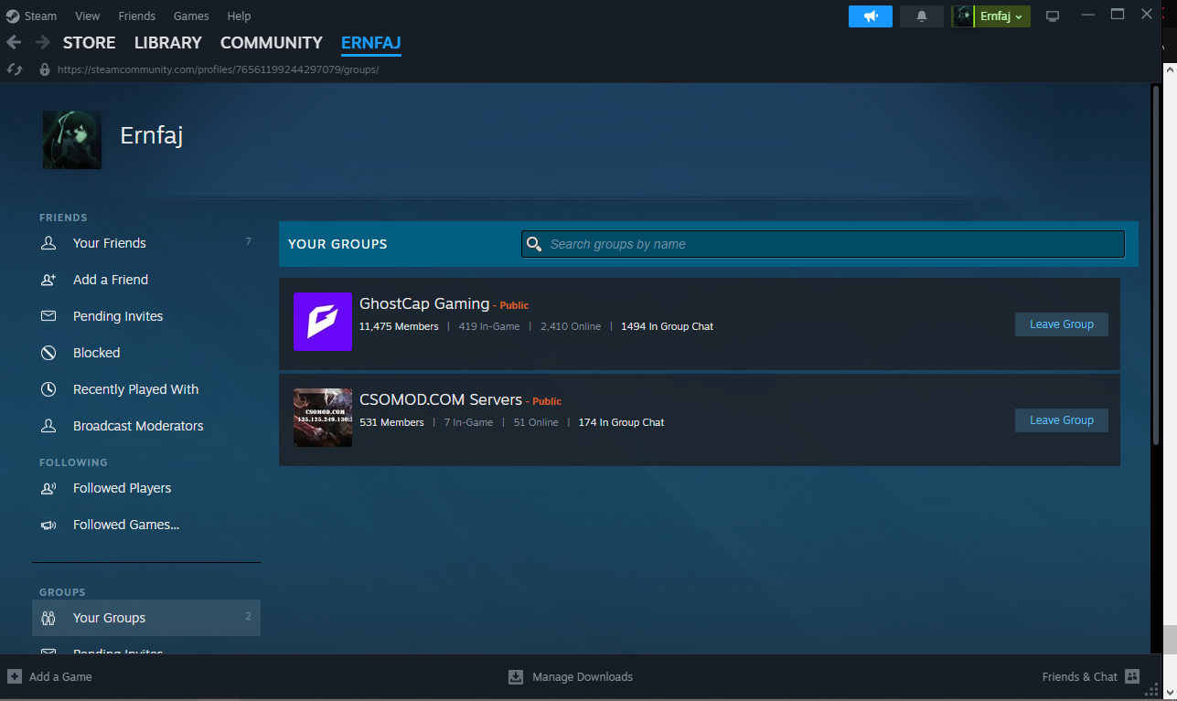Open Recently Played With in sidebar
1177x701 pixels.
(x=135, y=389)
